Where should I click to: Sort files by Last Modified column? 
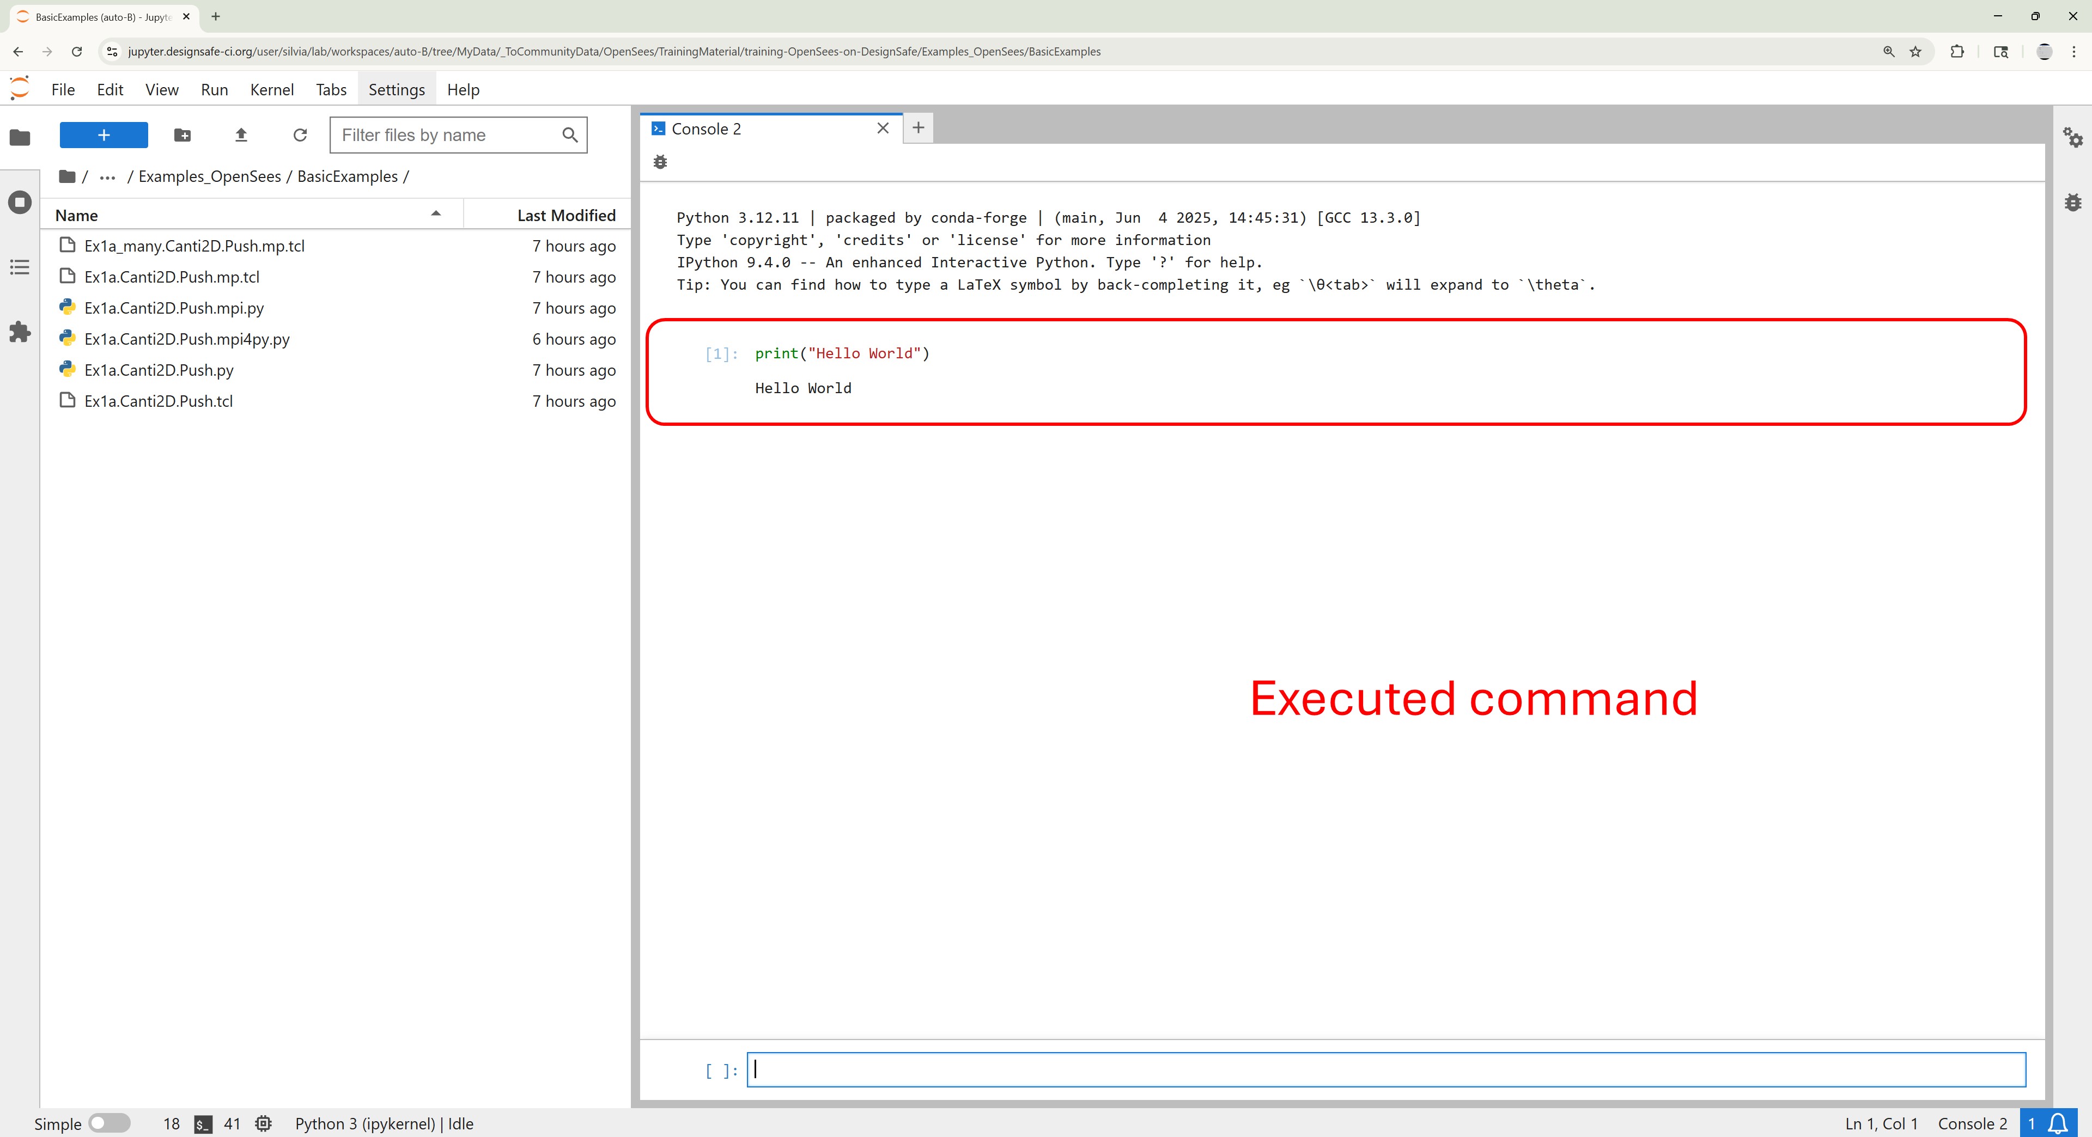coord(566,215)
